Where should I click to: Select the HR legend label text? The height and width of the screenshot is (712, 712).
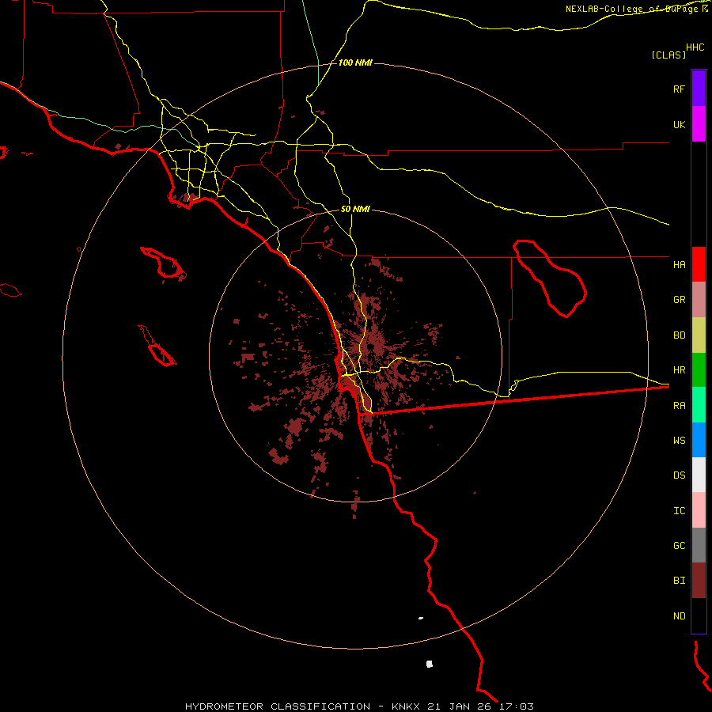tap(679, 370)
